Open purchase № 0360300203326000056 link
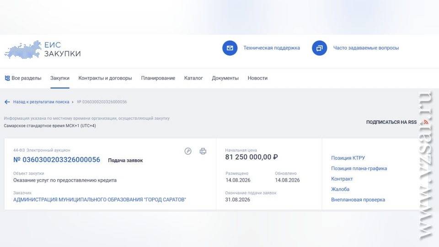Image resolution: width=439 pixels, height=247 pixels. point(57,160)
